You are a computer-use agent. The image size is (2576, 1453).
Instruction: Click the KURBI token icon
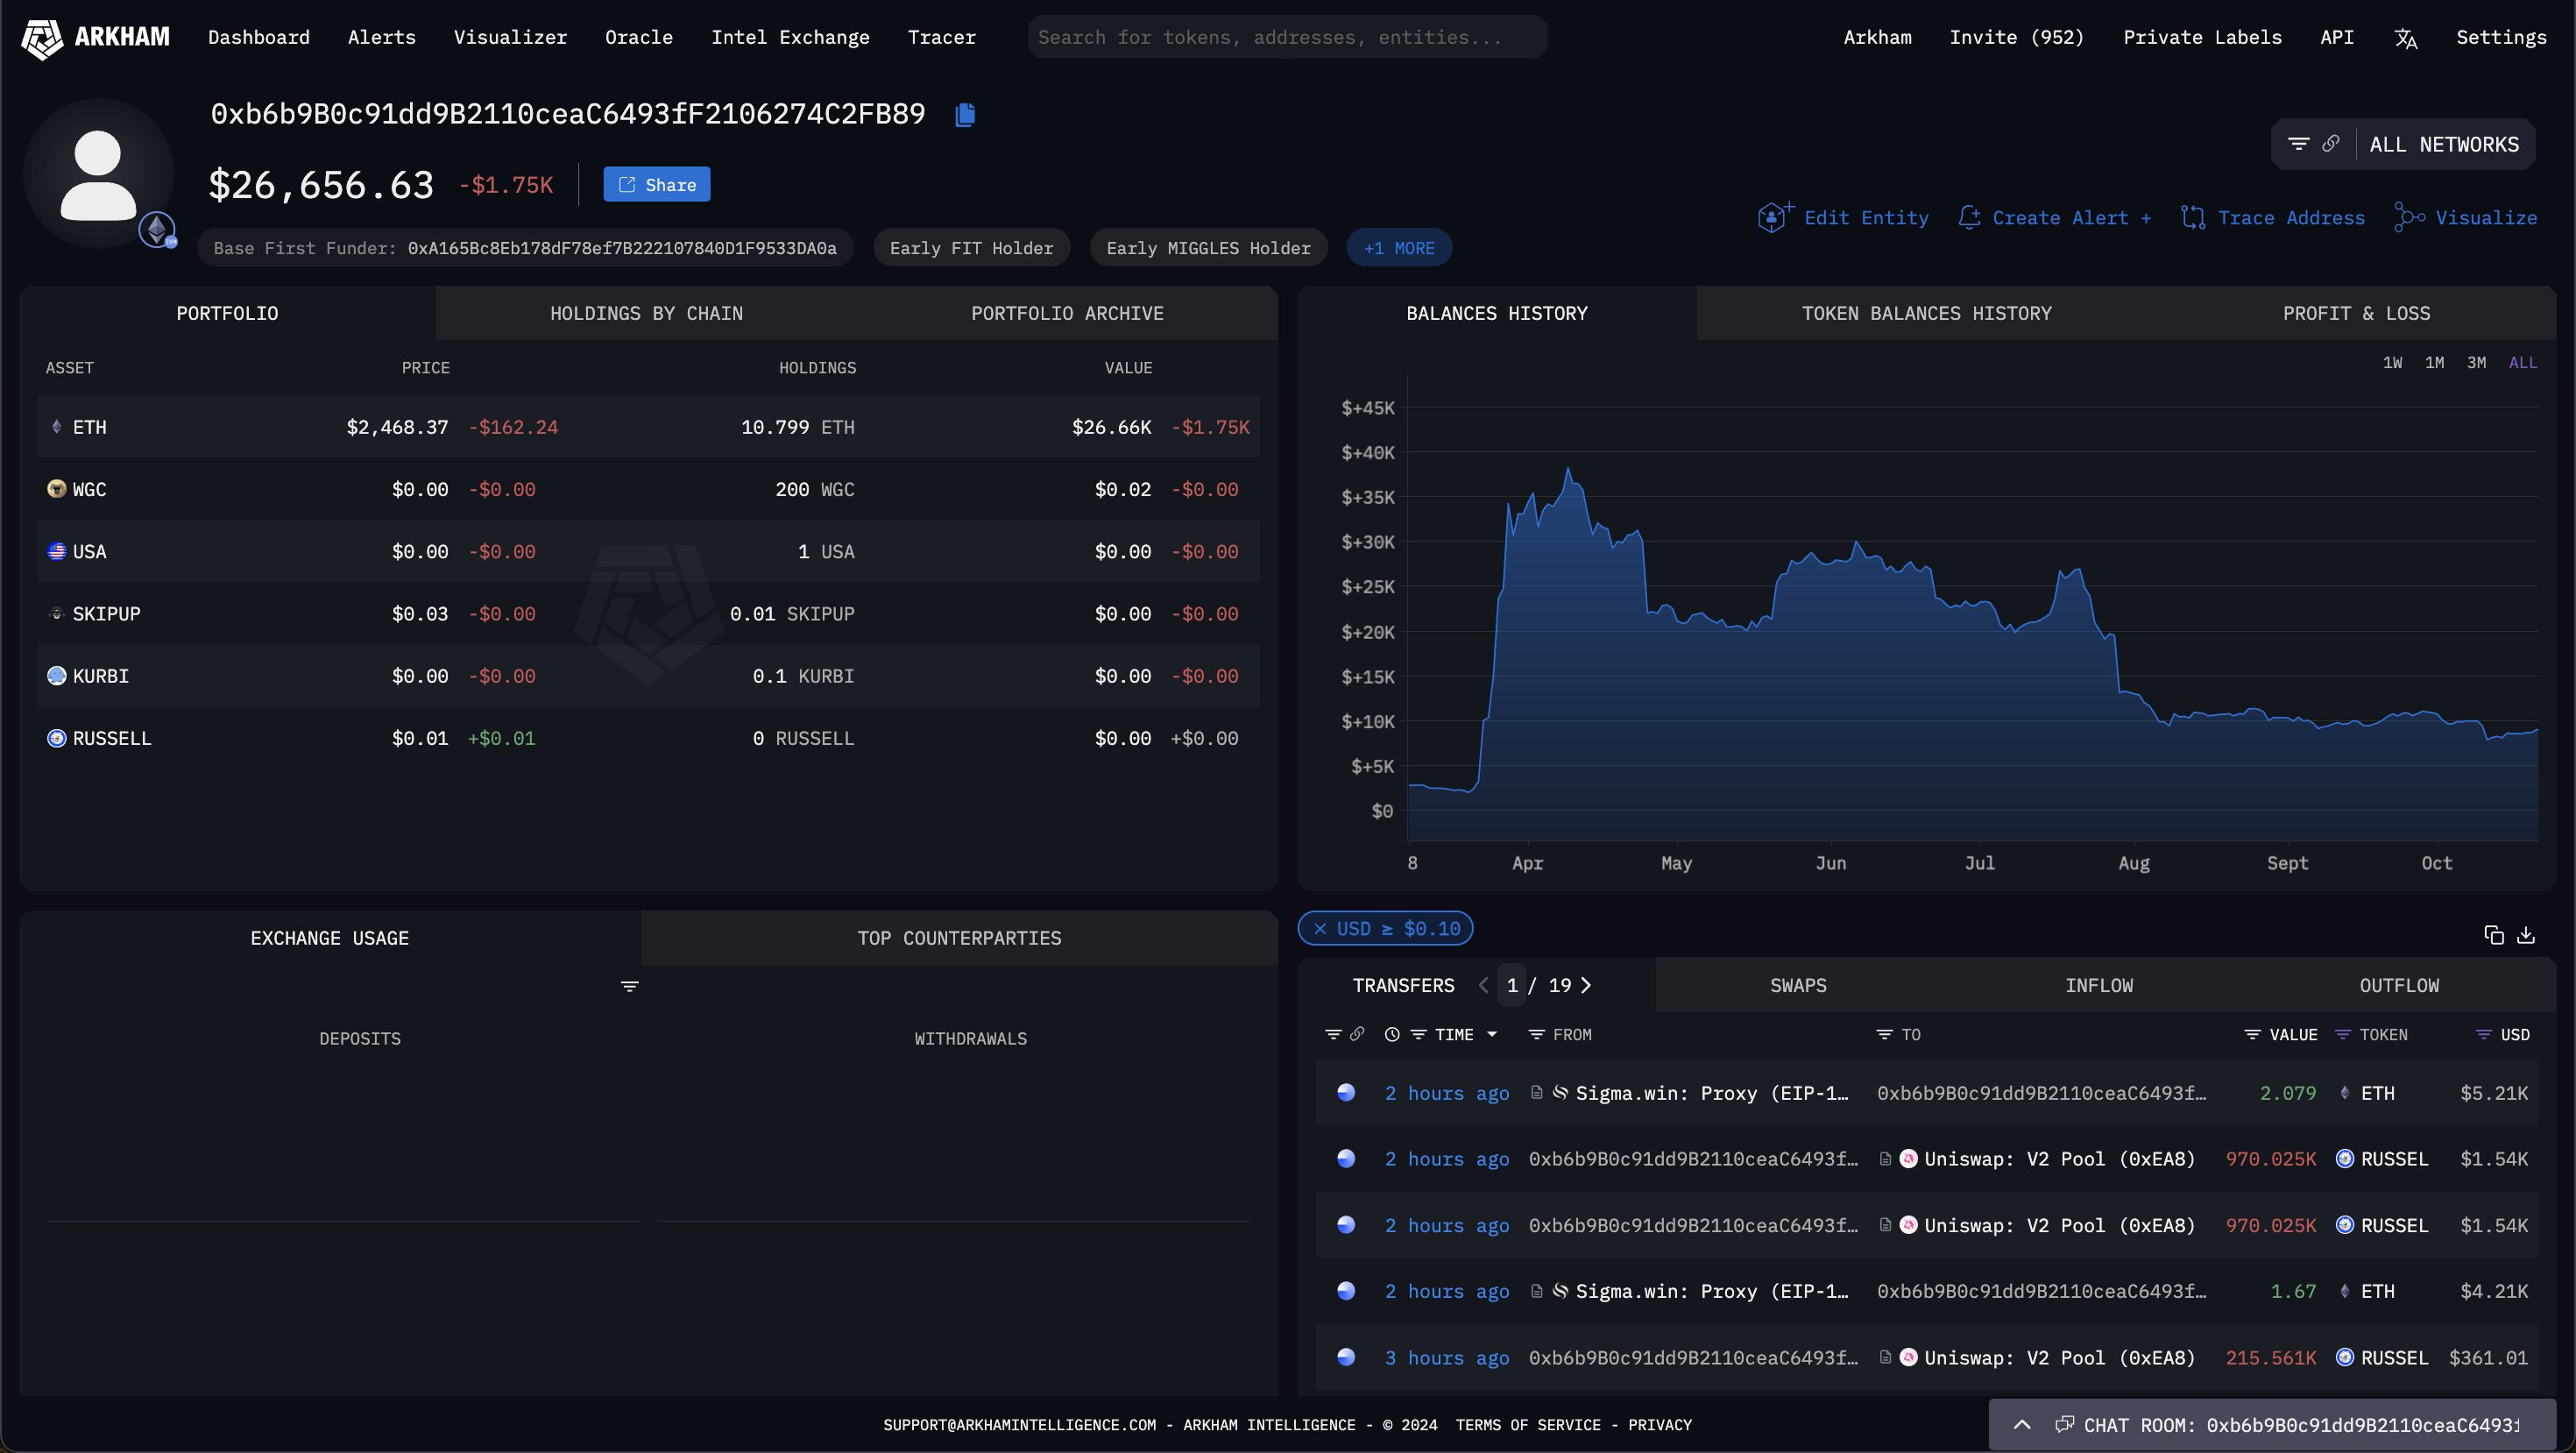[57, 676]
